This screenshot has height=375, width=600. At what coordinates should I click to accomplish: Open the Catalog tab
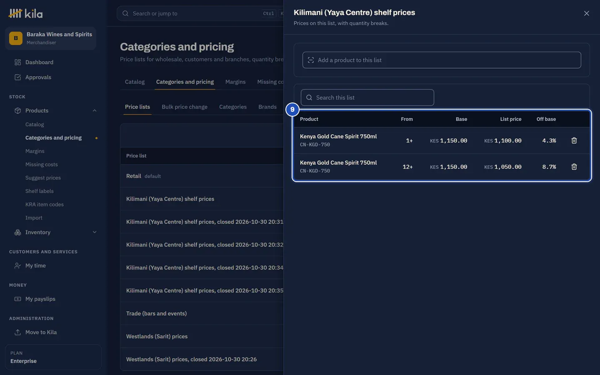(x=135, y=82)
